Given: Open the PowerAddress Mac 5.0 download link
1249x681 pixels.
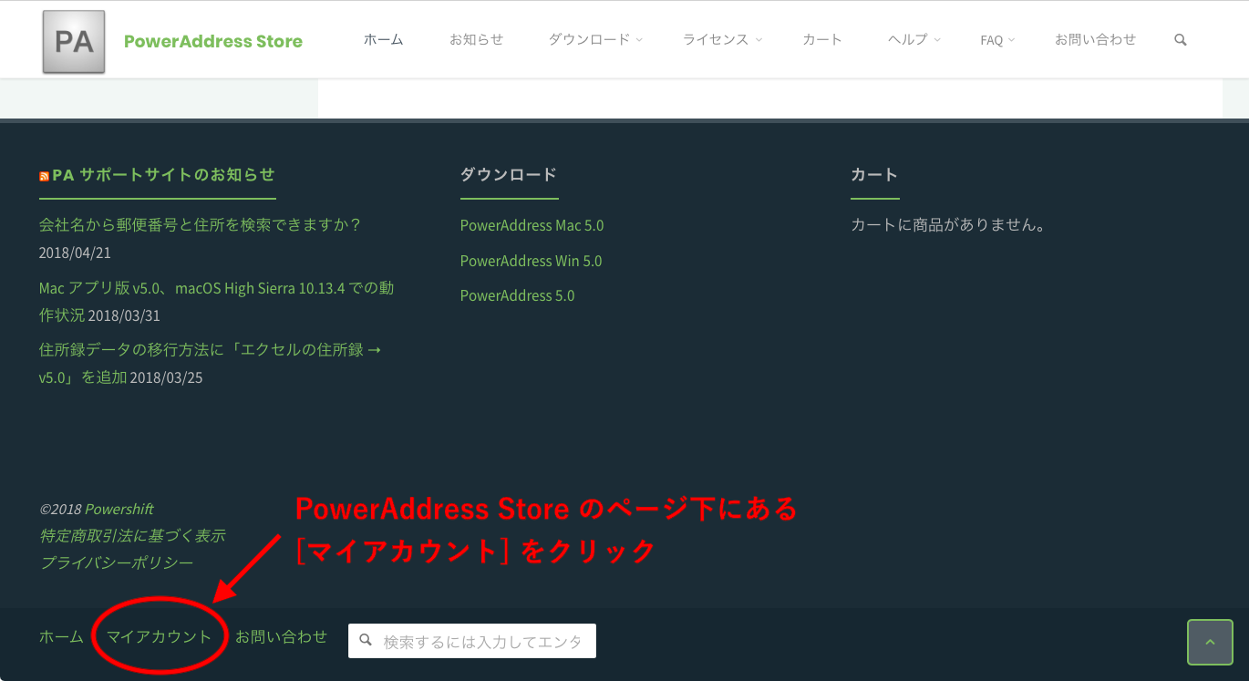Looking at the screenshot, I should 532,225.
